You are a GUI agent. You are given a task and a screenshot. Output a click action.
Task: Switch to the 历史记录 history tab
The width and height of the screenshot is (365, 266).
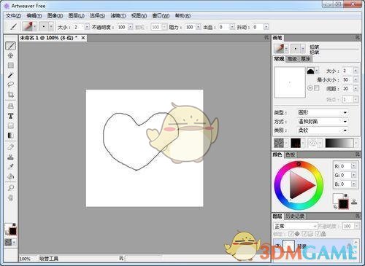[x=295, y=216]
